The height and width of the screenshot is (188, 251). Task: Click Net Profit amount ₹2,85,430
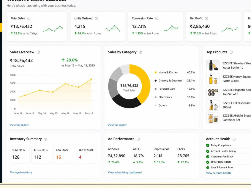pyautogui.click(x=200, y=26)
